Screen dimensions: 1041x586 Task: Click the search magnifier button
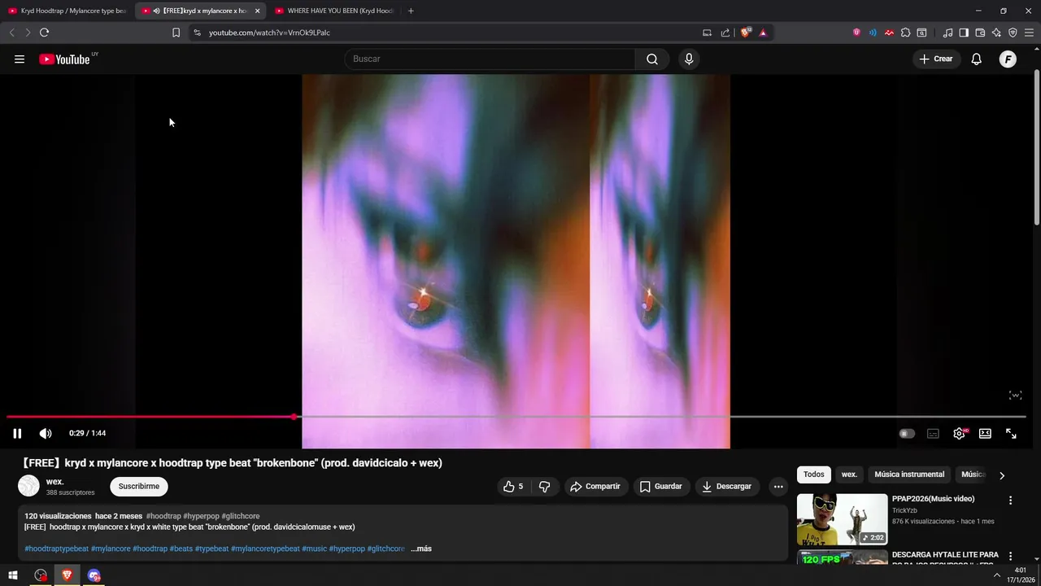click(652, 59)
